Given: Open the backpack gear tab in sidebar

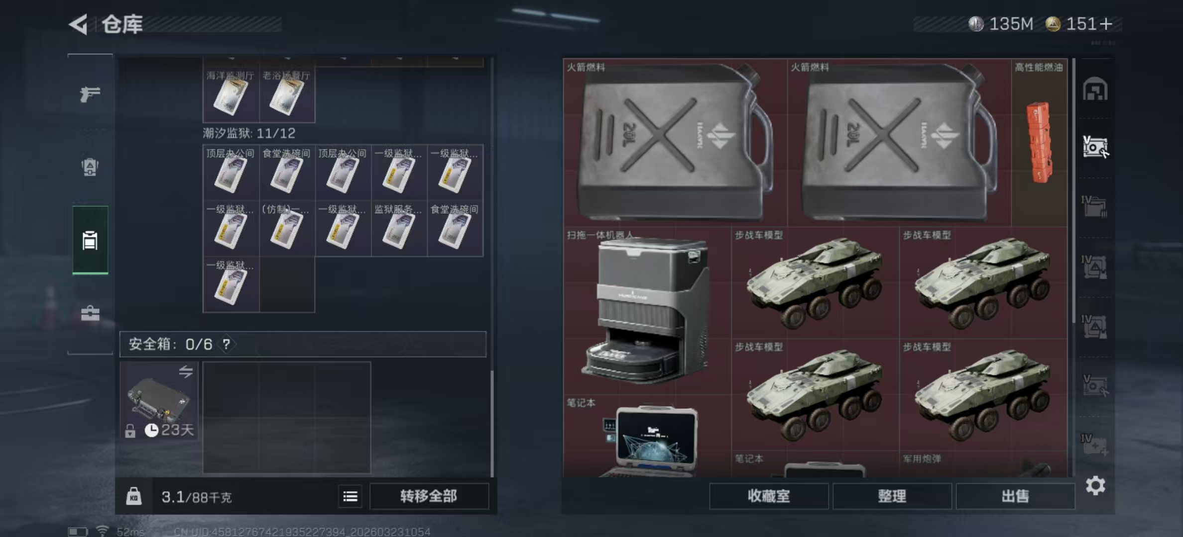Looking at the screenshot, I should click(x=90, y=167).
